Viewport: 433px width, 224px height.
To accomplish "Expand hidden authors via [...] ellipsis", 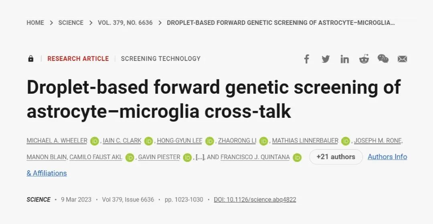I will coord(200,157).
